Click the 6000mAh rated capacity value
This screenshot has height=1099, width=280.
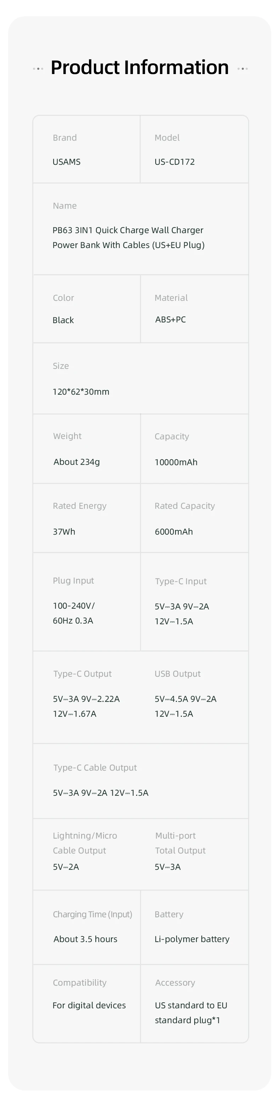pyautogui.click(x=174, y=531)
